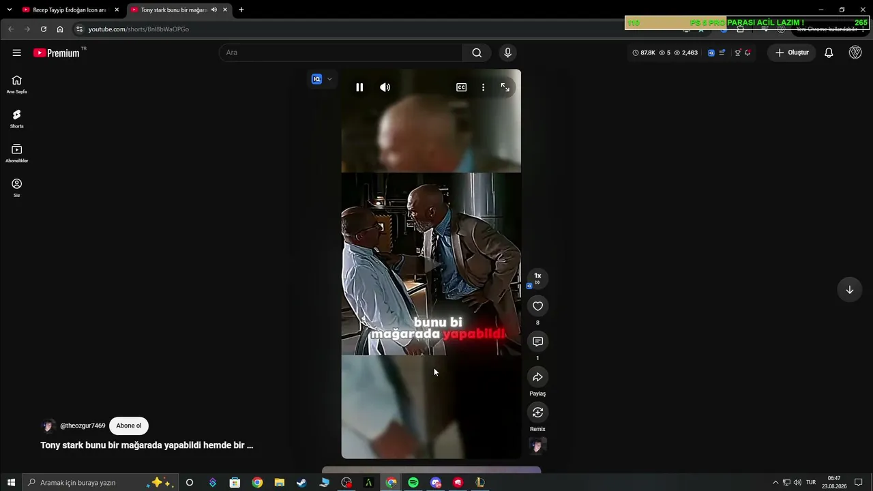Like the Short with the heart icon
Viewport: 873px width, 491px height.
point(537,306)
